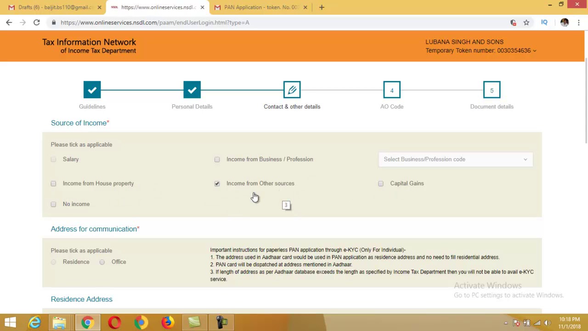Tick Income from Business / Profession checkbox

[x=217, y=159]
